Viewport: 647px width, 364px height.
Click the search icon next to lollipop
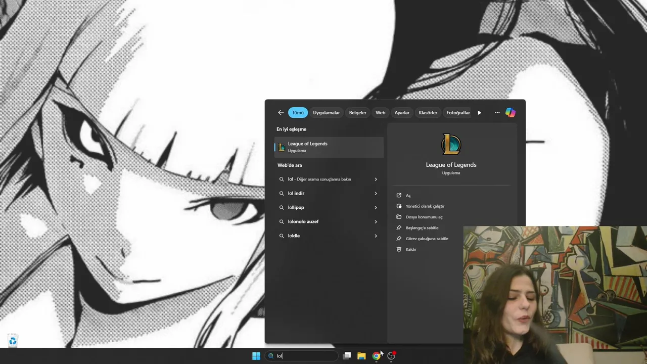[282, 207]
